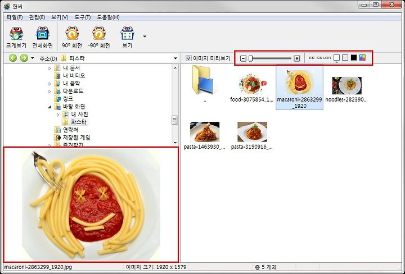The width and height of the screenshot is (405, 274).
Task: Go forward with green right arrow
Action: point(24,58)
